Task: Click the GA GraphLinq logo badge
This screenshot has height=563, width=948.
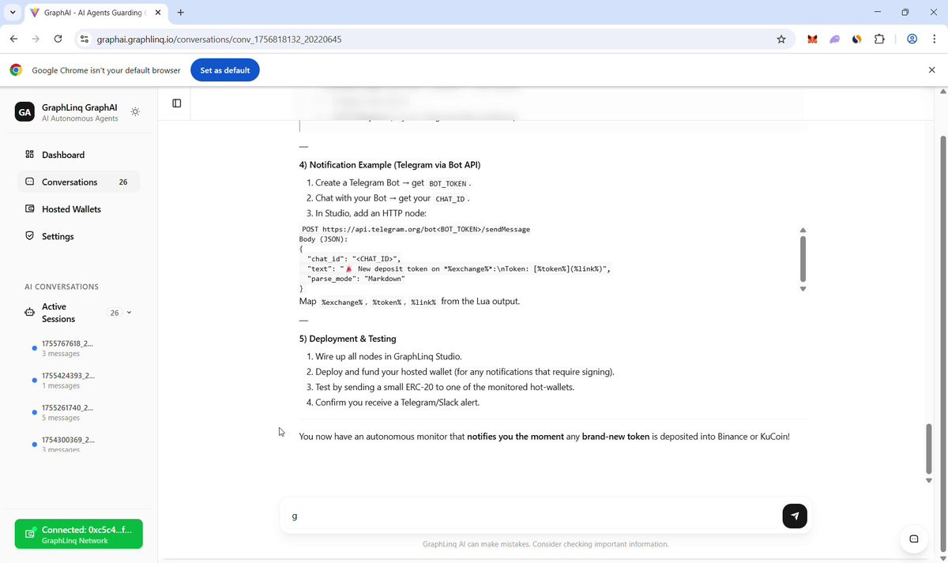Action: [x=24, y=112]
